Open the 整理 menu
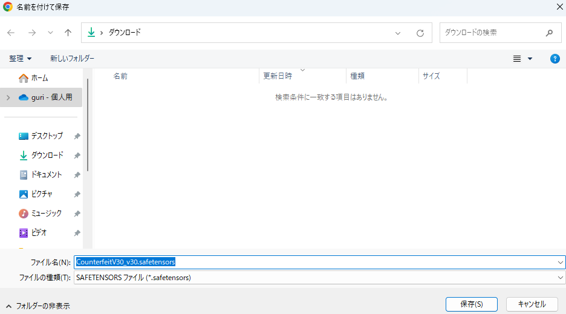Image resolution: width=566 pixels, height=314 pixels. [21, 59]
